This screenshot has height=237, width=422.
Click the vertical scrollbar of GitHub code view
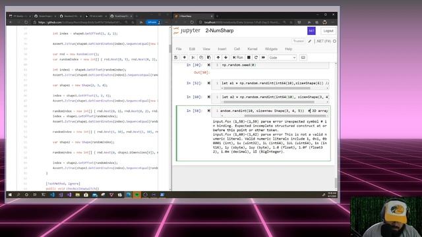[170, 49]
